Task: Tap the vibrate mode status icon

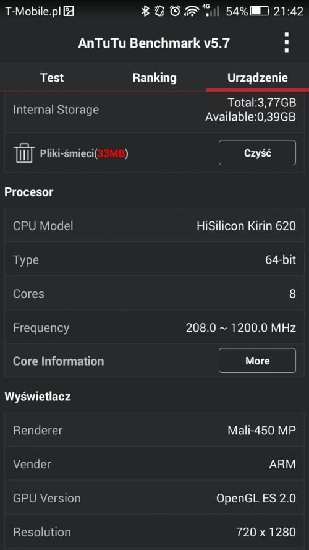Action: [159, 11]
